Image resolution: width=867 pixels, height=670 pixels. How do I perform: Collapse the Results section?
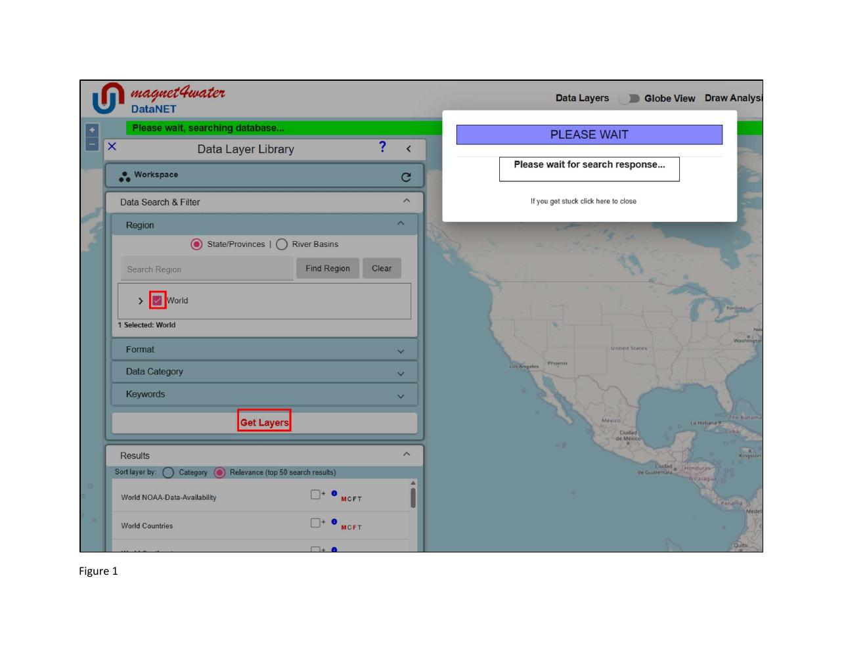pyautogui.click(x=407, y=455)
